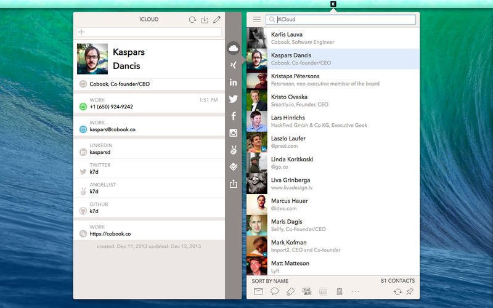Screen dimensions: 493x308
Task: Toggle the pin window icon
Action: point(409,291)
